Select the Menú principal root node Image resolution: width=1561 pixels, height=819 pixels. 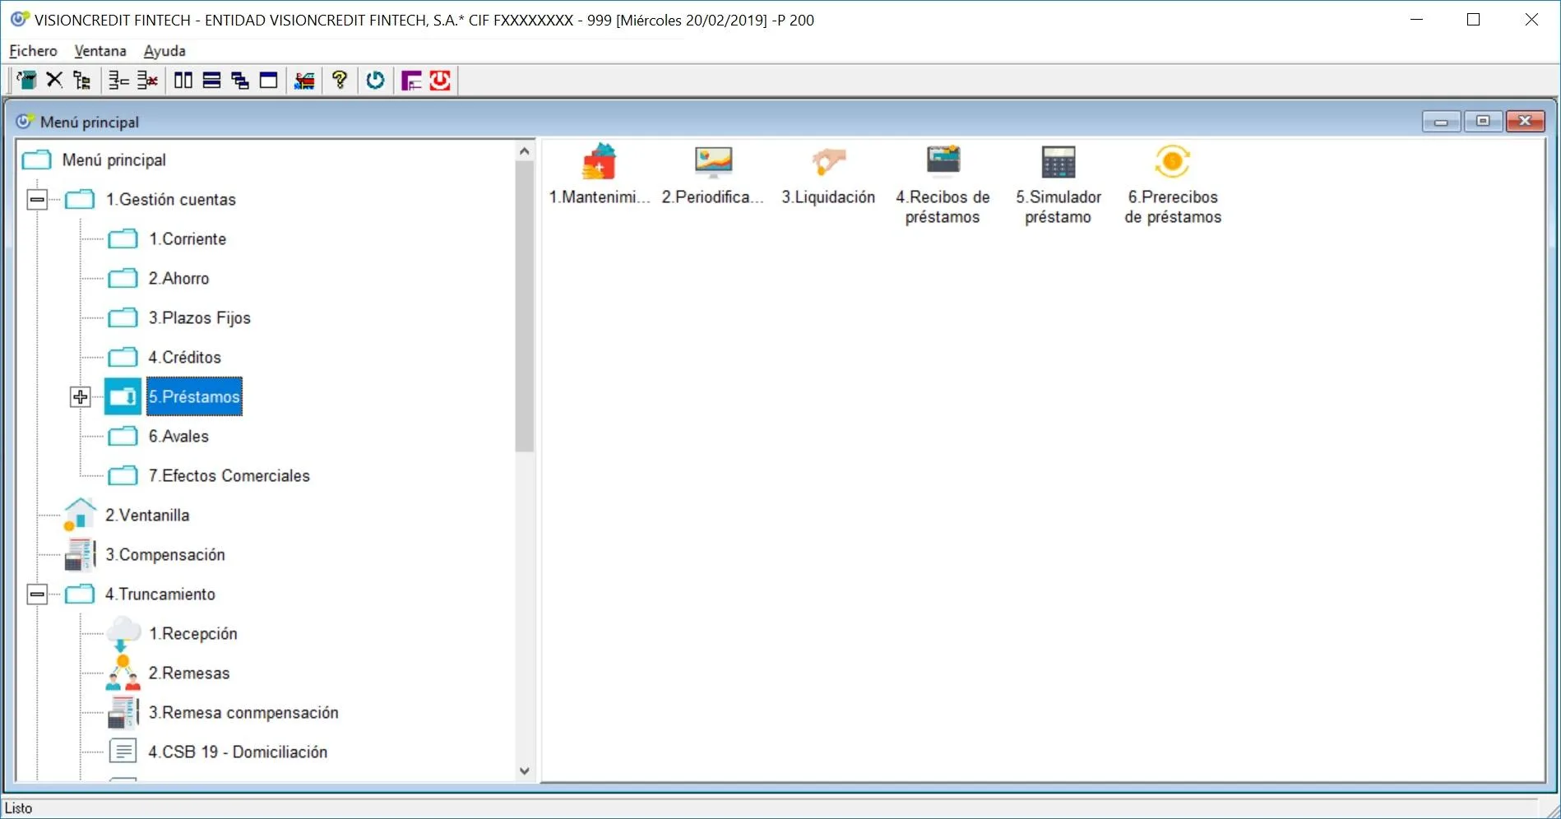click(x=113, y=160)
